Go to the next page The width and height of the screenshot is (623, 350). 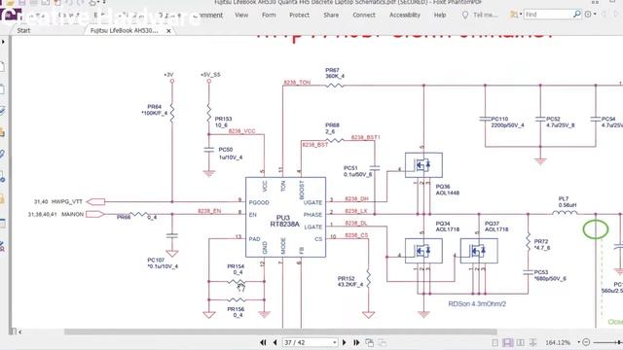click(344, 342)
